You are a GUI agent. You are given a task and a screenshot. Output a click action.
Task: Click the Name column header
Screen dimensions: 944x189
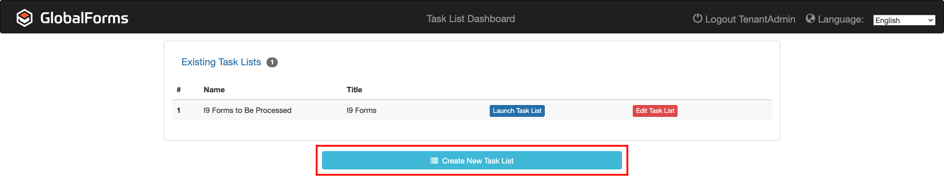coord(214,90)
